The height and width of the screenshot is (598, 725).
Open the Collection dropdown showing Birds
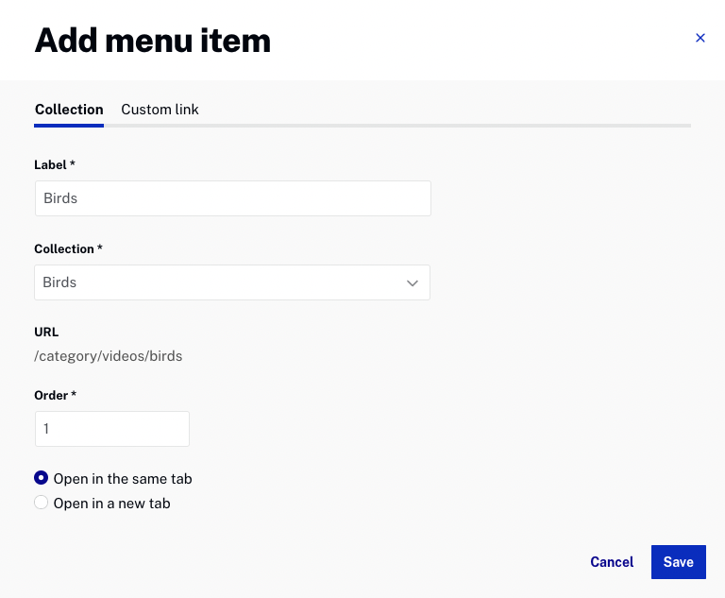pyautogui.click(x=232, y=282)
